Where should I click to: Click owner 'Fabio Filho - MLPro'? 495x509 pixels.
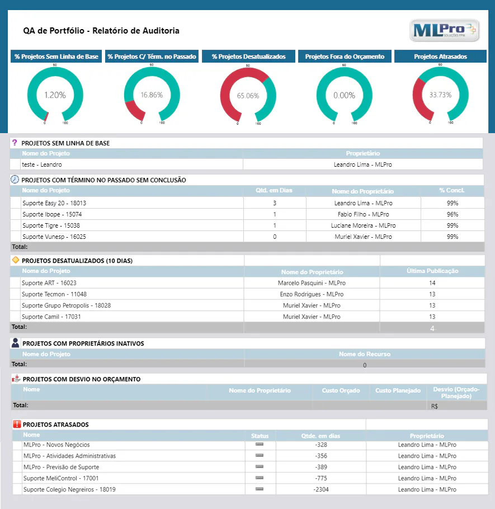tap(363, 214)
